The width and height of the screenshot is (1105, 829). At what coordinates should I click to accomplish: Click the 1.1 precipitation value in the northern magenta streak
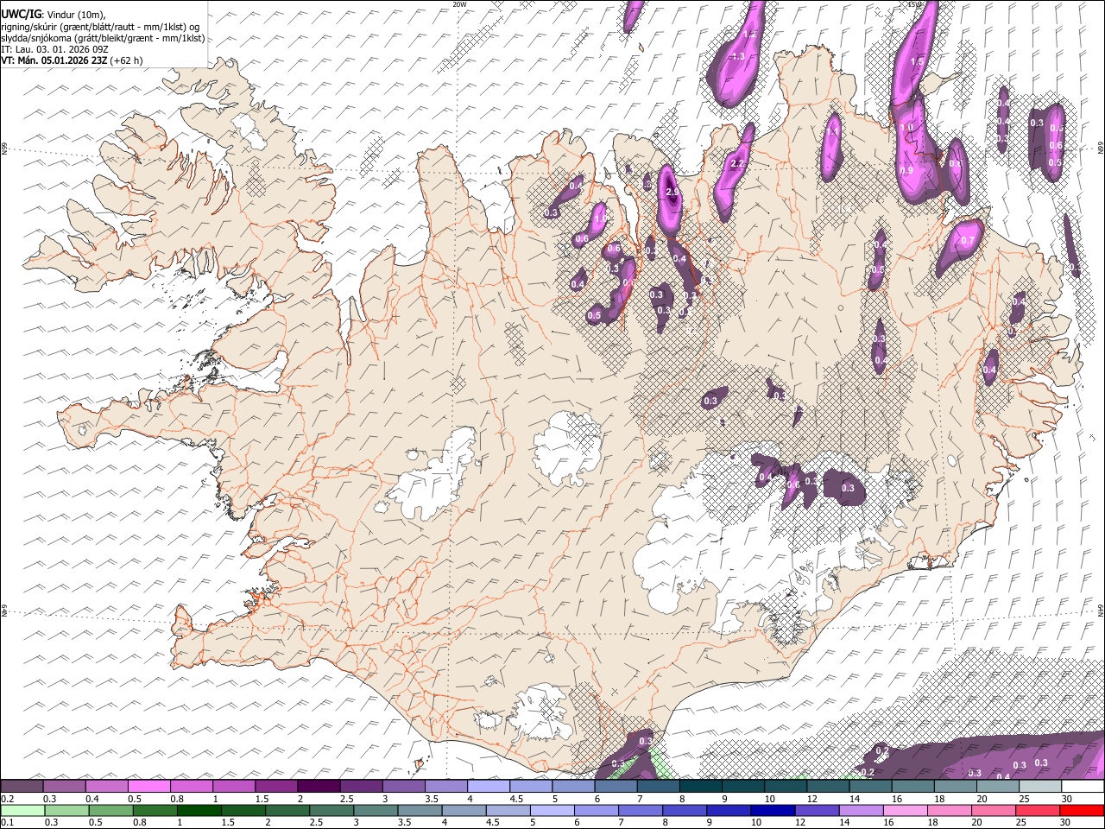[x=833, y=132]
